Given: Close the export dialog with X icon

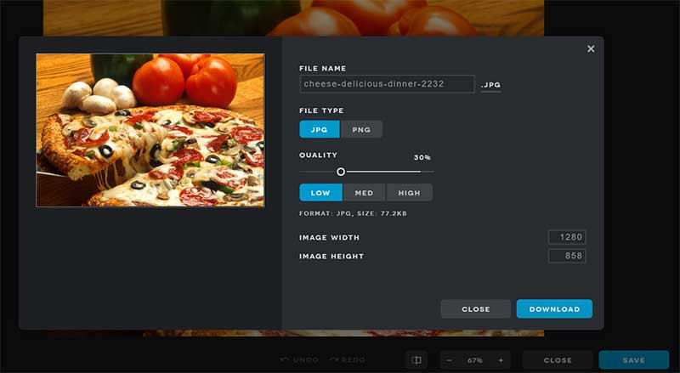Looking at the screenshot, I should pyautogui.click(x=591, y=49).
